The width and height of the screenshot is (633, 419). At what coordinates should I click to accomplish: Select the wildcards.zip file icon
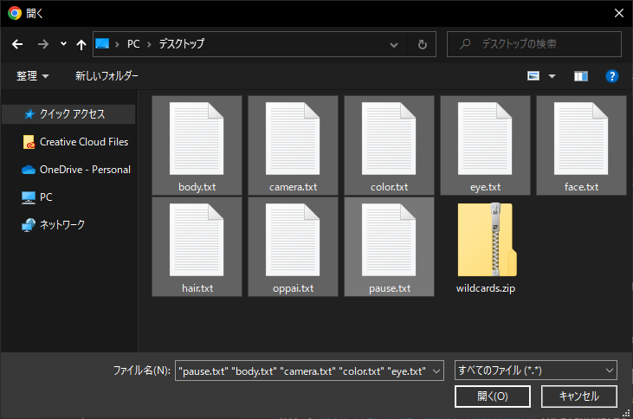[x=485, y=240]
